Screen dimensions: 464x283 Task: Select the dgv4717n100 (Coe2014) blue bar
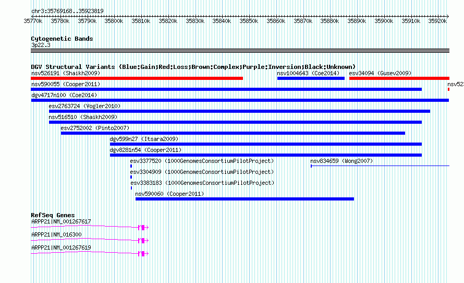[x=240, y=100]
